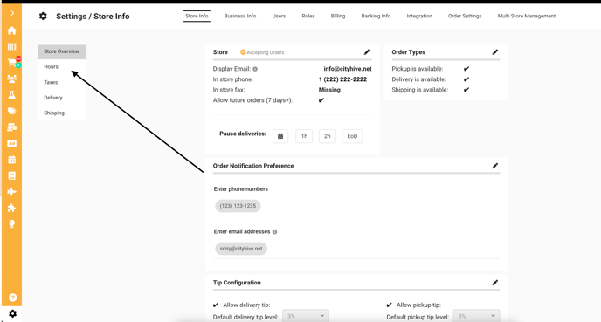Open the barcode inventory icon in sidebar
The height and width of the screenshot is (322, 601).
12,47
